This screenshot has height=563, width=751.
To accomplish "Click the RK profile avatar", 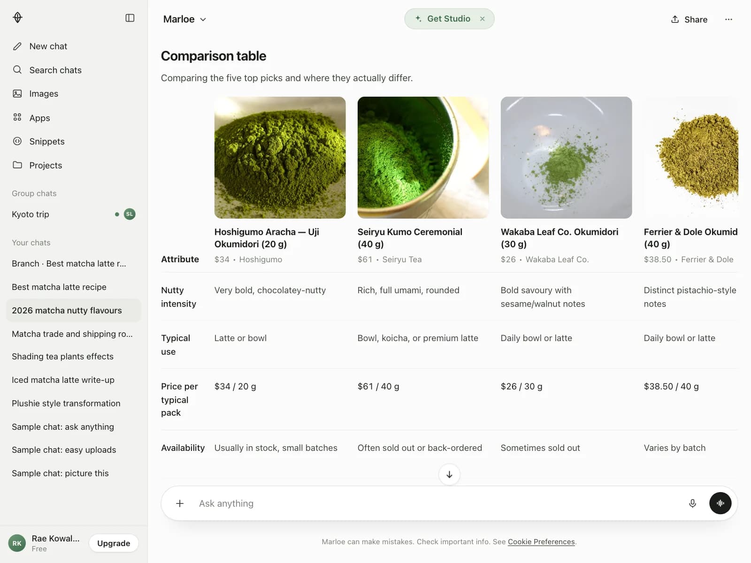I will pos(17,543).
